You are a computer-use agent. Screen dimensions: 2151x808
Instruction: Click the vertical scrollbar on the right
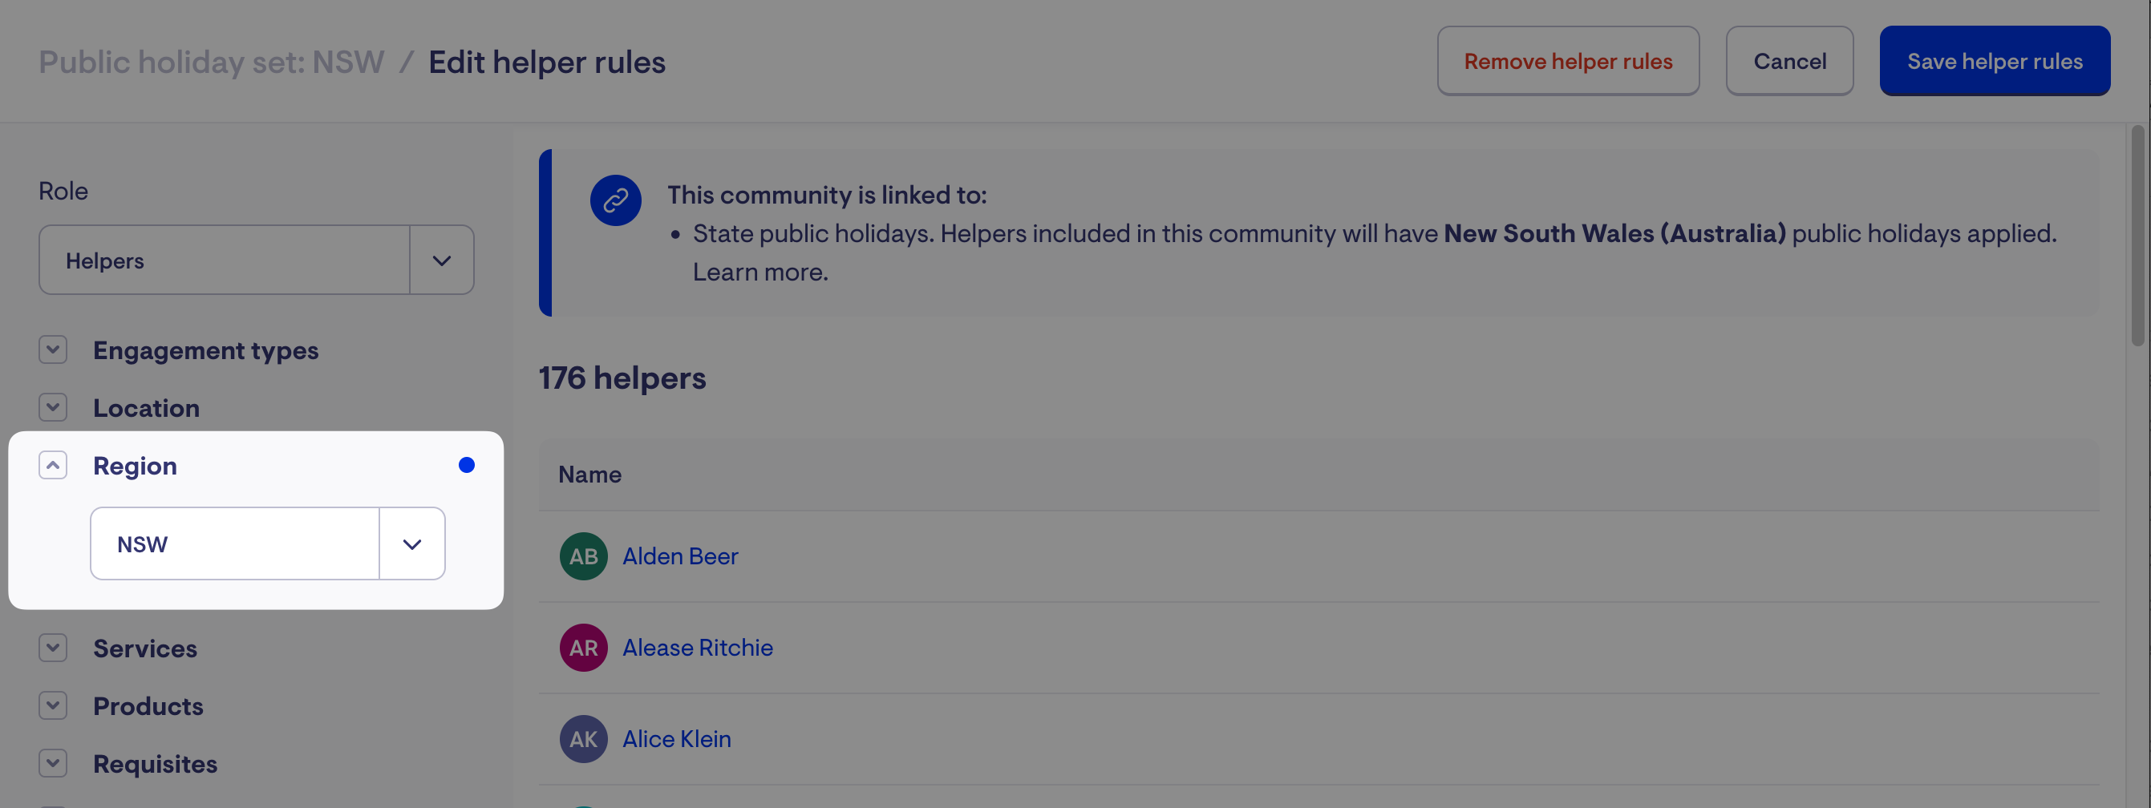pyautogui.click(x=2136, y=235)
